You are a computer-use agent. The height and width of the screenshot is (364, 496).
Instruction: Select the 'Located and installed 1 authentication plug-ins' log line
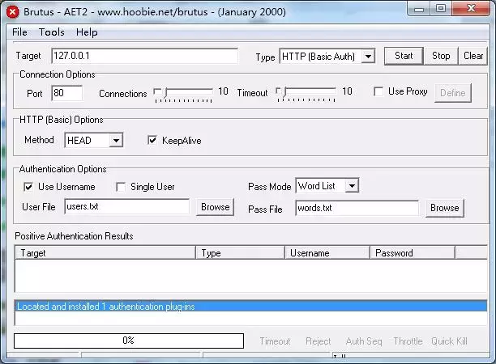click(250, 307)
